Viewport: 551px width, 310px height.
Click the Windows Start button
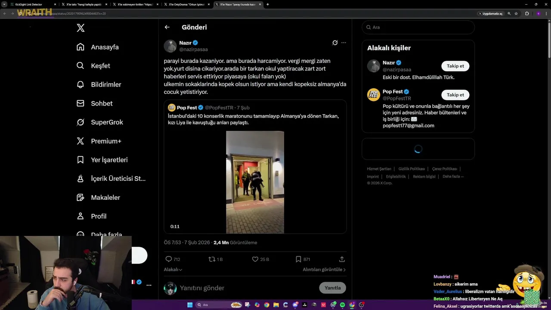coord(190,305)
